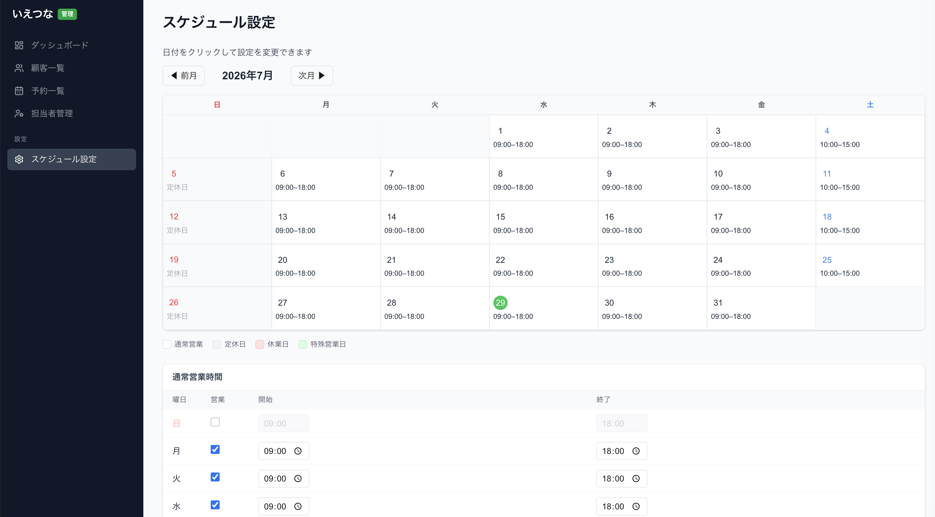Screen dimensions: 935x517
Task: Go to next month with 次月 button
Action: [x=312, y=76]
